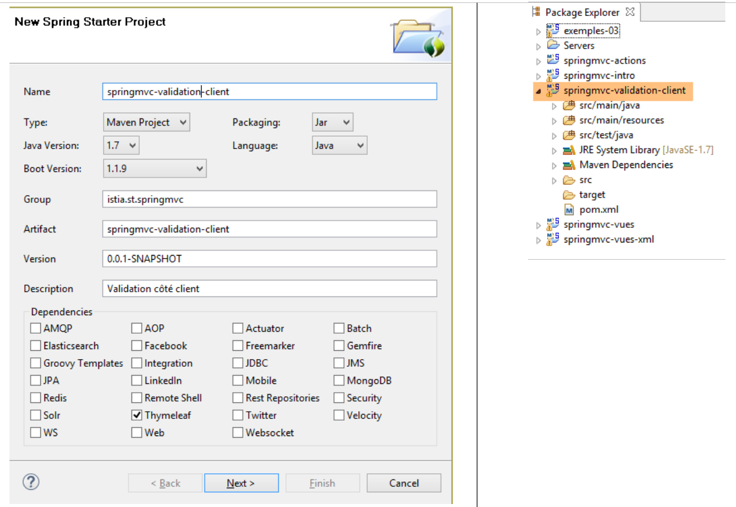Tick the Security dependency checkbox
Image resolution: width=736 pixels, height=507 pixels.
[x=339, y=398]
